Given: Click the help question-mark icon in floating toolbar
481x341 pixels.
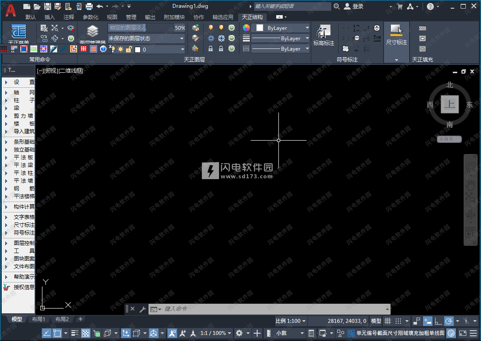Looking at the screenshot, I should coord(103,49).
